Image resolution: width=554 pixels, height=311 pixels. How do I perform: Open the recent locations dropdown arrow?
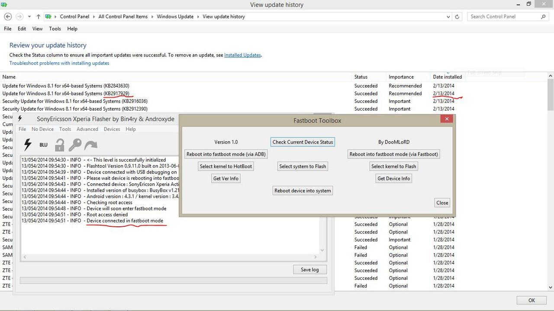[x=29, y=16]
